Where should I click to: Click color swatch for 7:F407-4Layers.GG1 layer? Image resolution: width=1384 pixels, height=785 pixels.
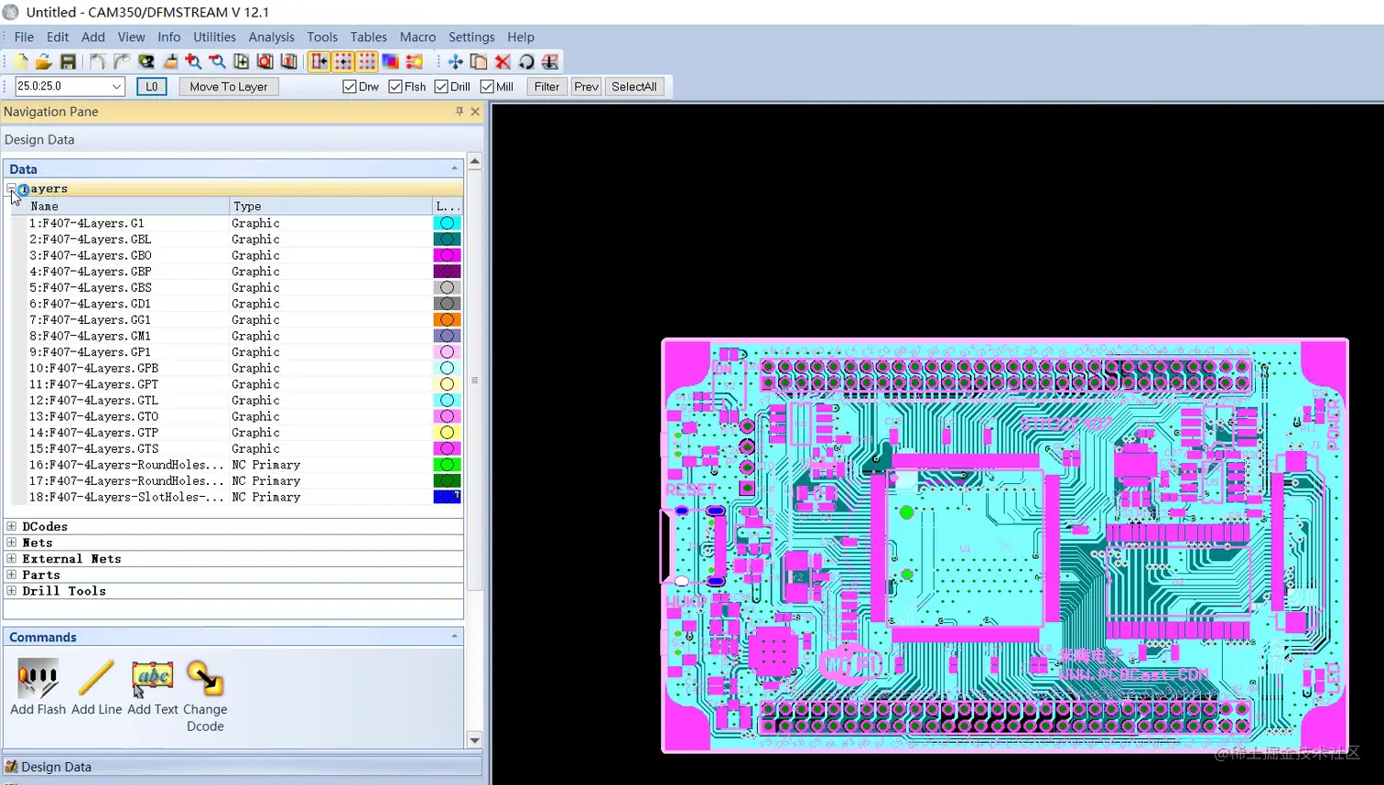tap(447, 320)
